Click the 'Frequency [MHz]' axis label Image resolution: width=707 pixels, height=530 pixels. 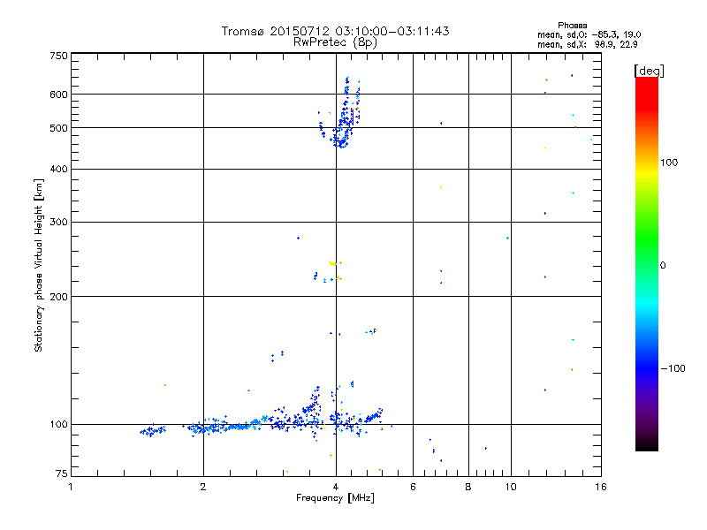pos(335,498)
